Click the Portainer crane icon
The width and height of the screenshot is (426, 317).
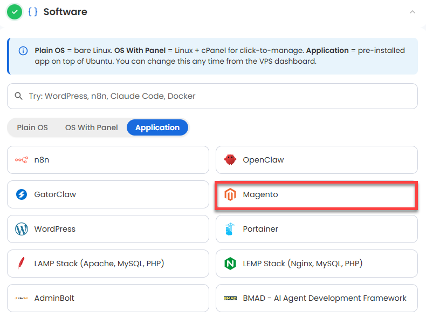(230, 229)
